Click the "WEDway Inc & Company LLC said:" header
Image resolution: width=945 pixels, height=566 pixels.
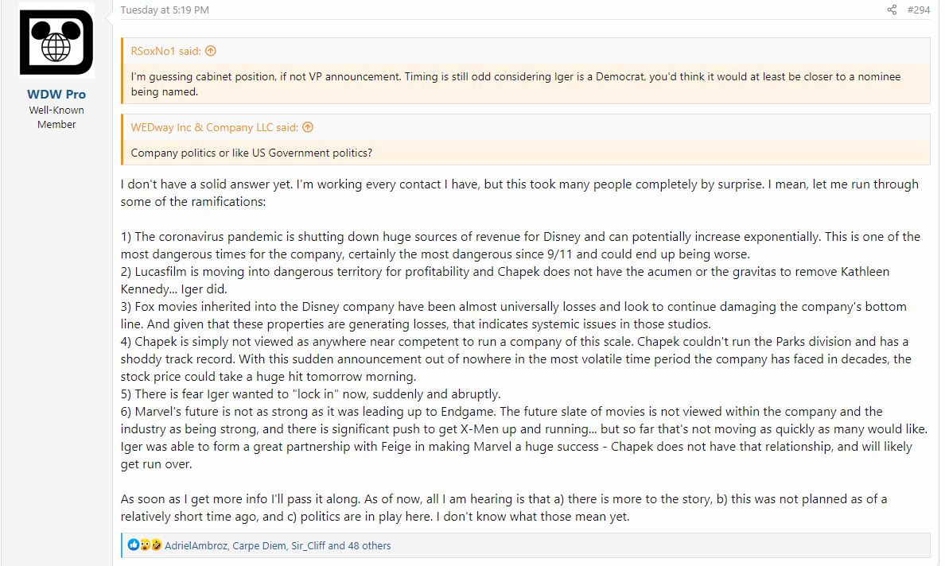(214, 127)
